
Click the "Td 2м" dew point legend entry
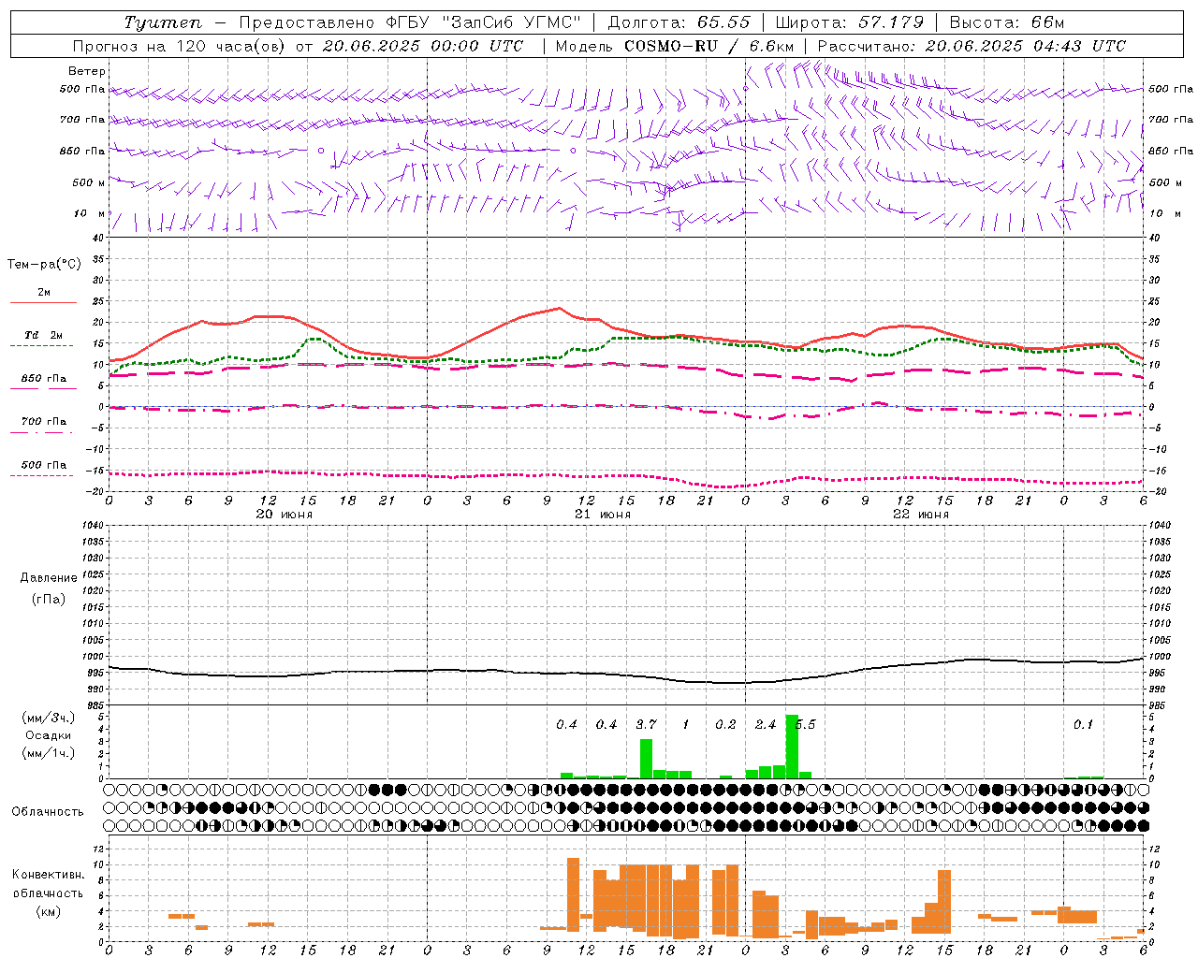pos(44,335)
